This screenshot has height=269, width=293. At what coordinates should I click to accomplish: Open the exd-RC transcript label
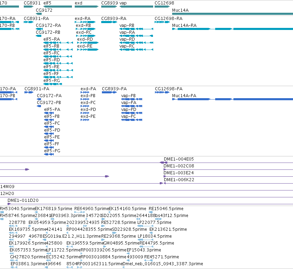[84, 32]
